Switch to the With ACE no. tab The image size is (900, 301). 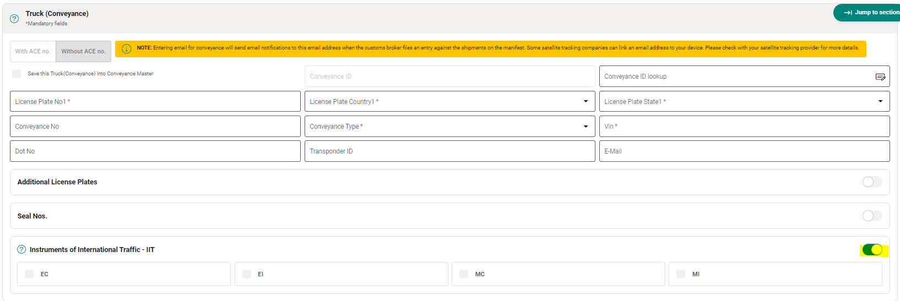(x=33, y=51)
